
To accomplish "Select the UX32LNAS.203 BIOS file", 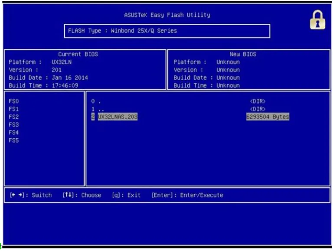I will pos(118,117).
